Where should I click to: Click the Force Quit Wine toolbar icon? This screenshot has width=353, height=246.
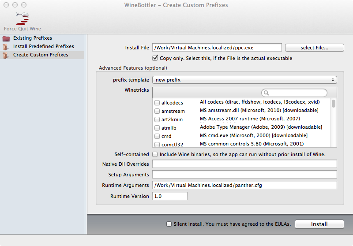23,19
